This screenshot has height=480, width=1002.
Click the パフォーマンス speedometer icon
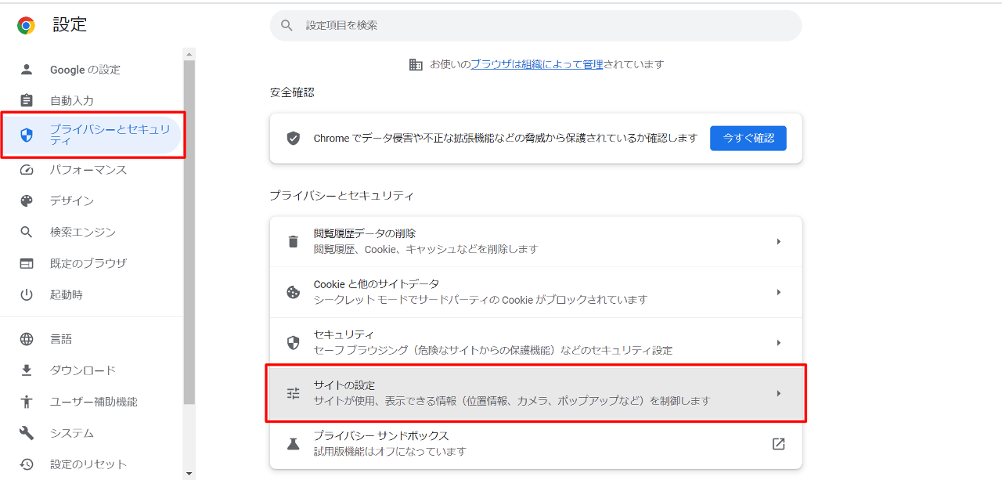click(x=27, y=169)
